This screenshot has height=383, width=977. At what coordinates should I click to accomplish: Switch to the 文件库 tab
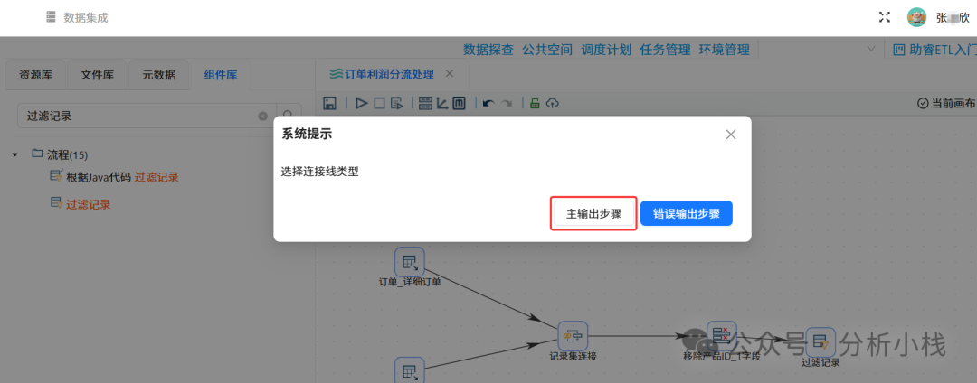[97, 75]
